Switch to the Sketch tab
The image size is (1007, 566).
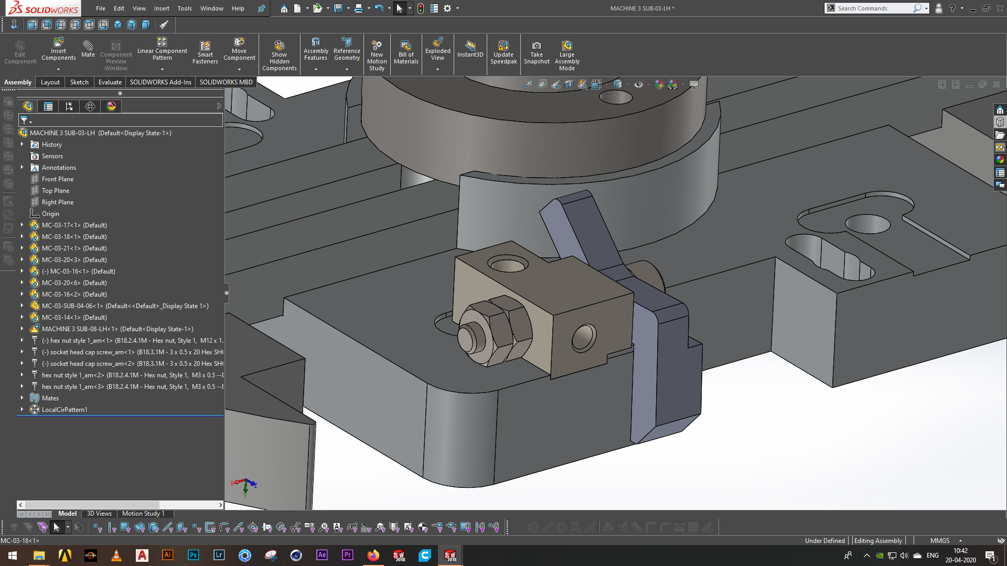[x=79, y=82]
